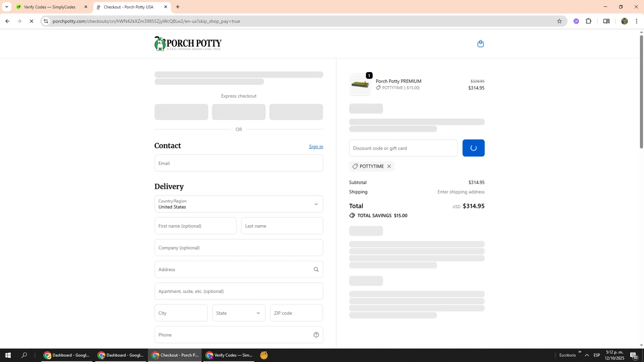Click the Email input field
644x362 pixels.
(239, 163)
